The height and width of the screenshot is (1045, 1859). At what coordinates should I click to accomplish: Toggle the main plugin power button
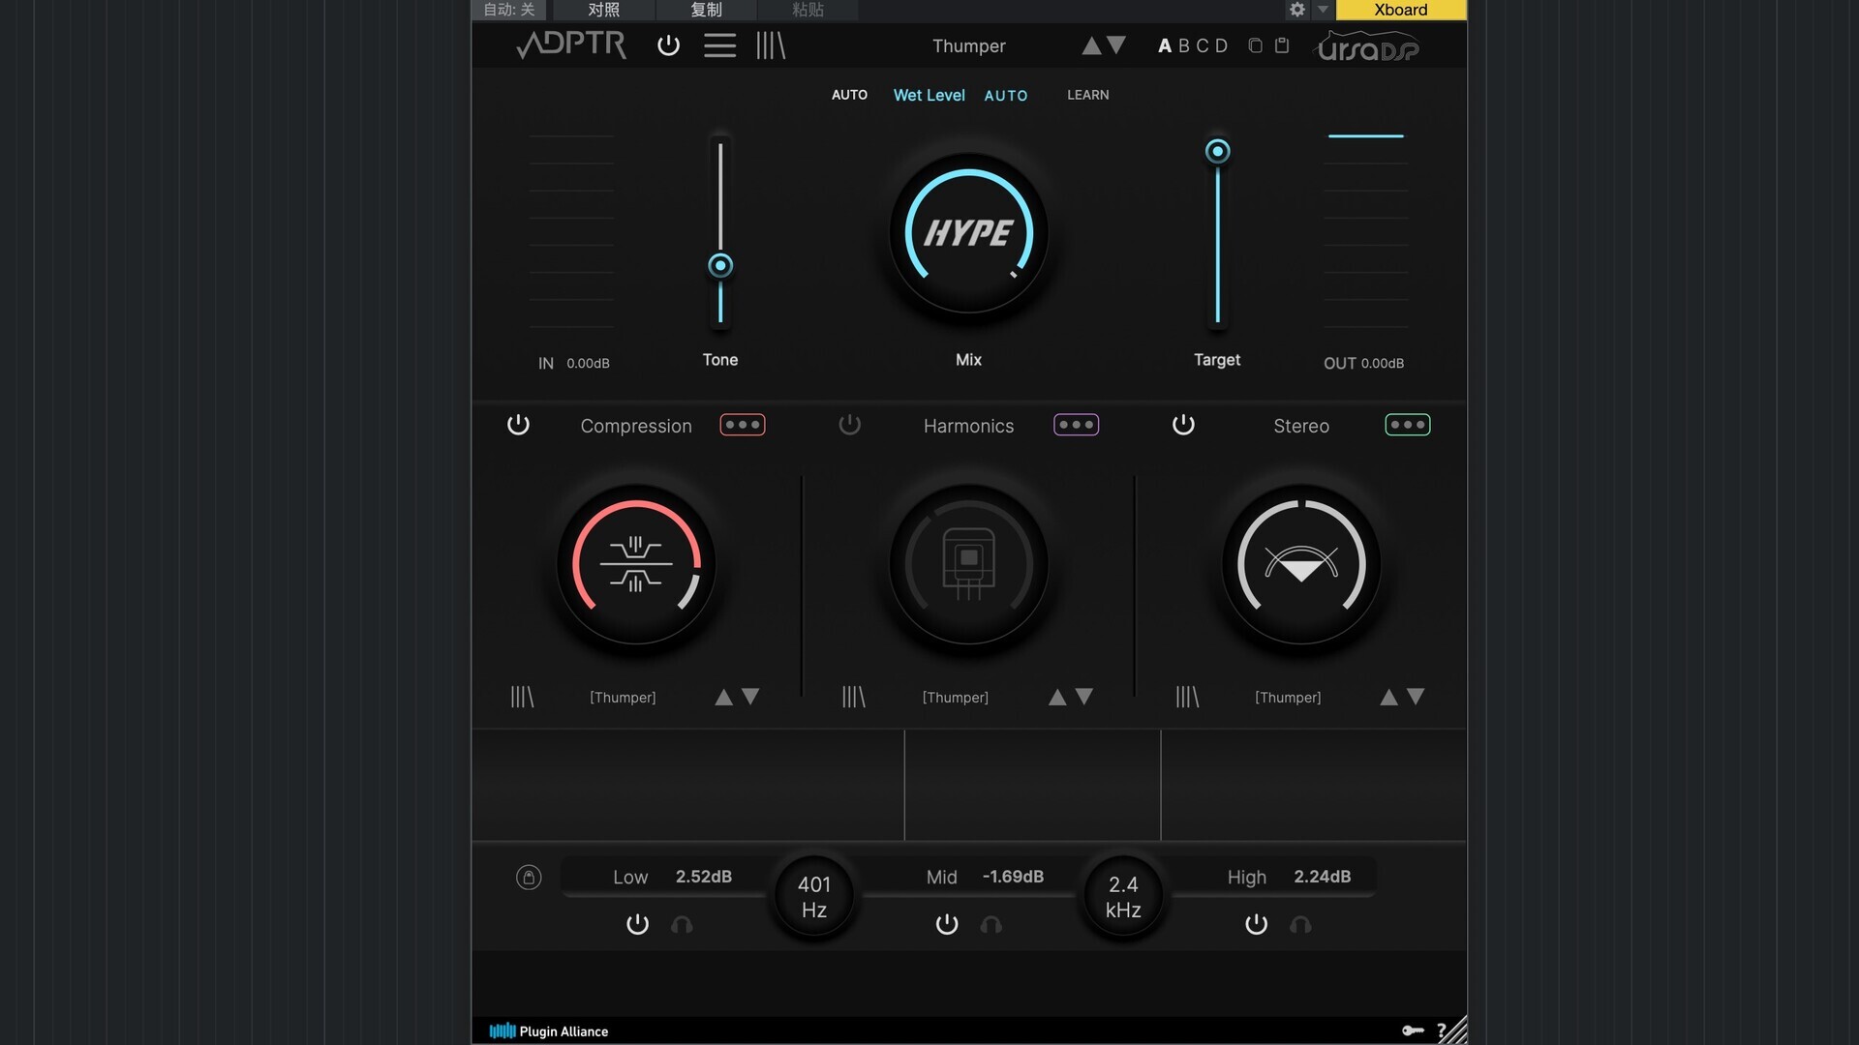668,45
